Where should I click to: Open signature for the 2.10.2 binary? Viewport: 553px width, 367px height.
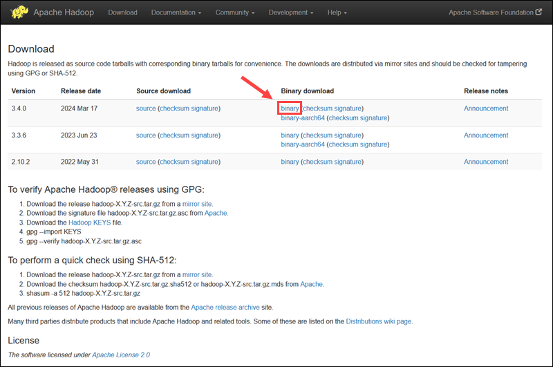348,162
